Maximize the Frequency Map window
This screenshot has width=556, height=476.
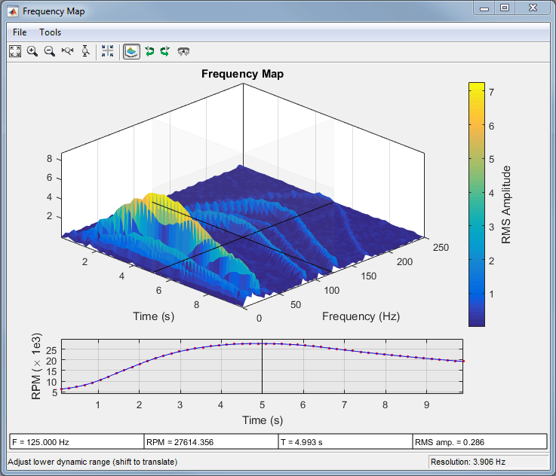(x=505, y=8)
